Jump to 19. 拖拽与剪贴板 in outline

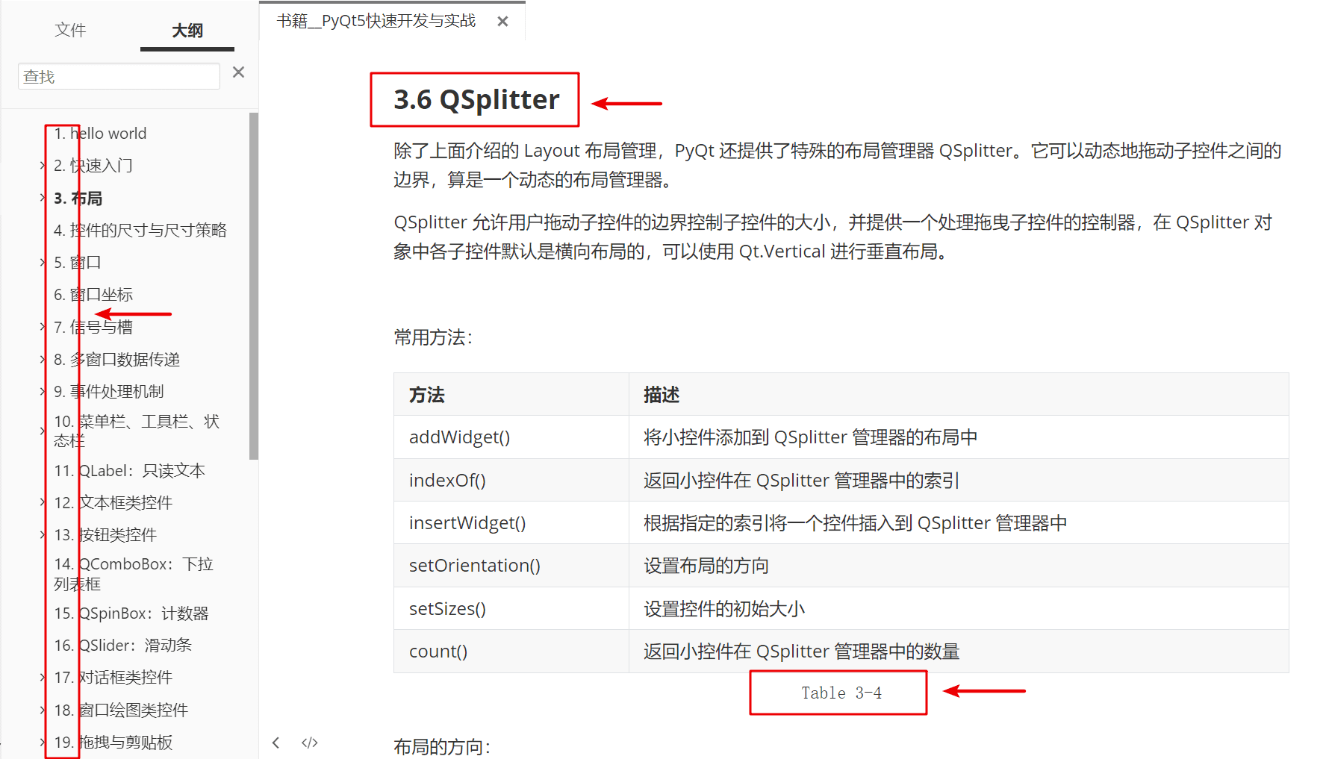(113, 742)
